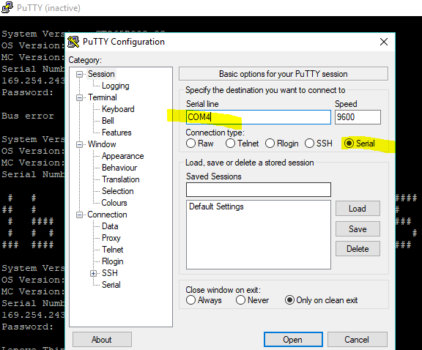
Task: Collapse the Window tree node
Action: click(79, 144)
